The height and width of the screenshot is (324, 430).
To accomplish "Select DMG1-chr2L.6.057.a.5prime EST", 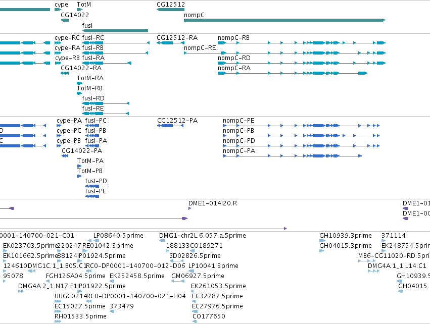I will pos(162,241).
